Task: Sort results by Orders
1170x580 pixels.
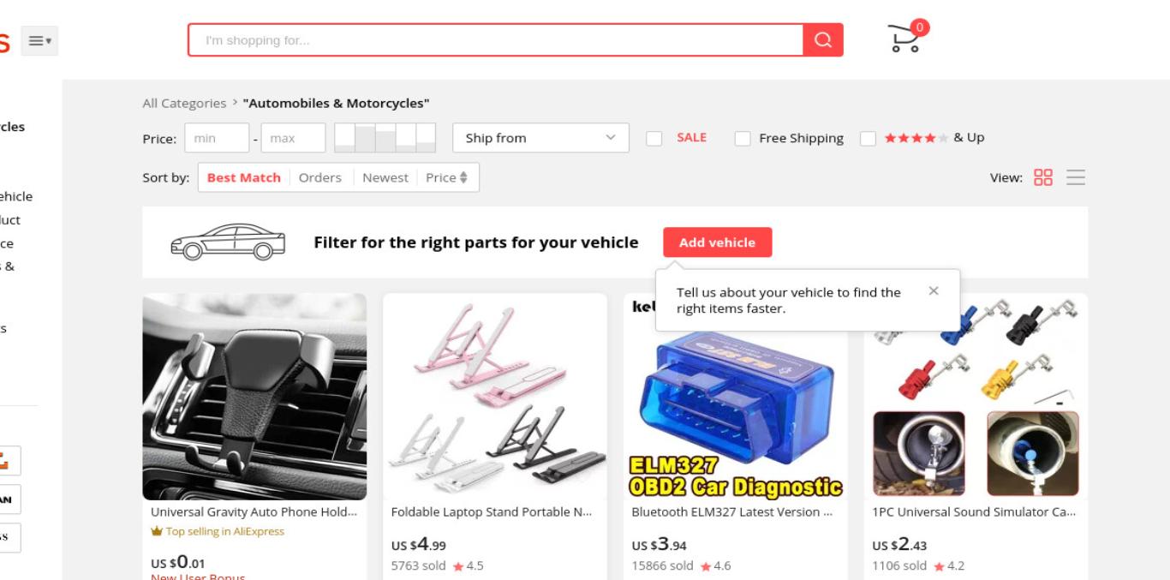Action: point(320,177)
